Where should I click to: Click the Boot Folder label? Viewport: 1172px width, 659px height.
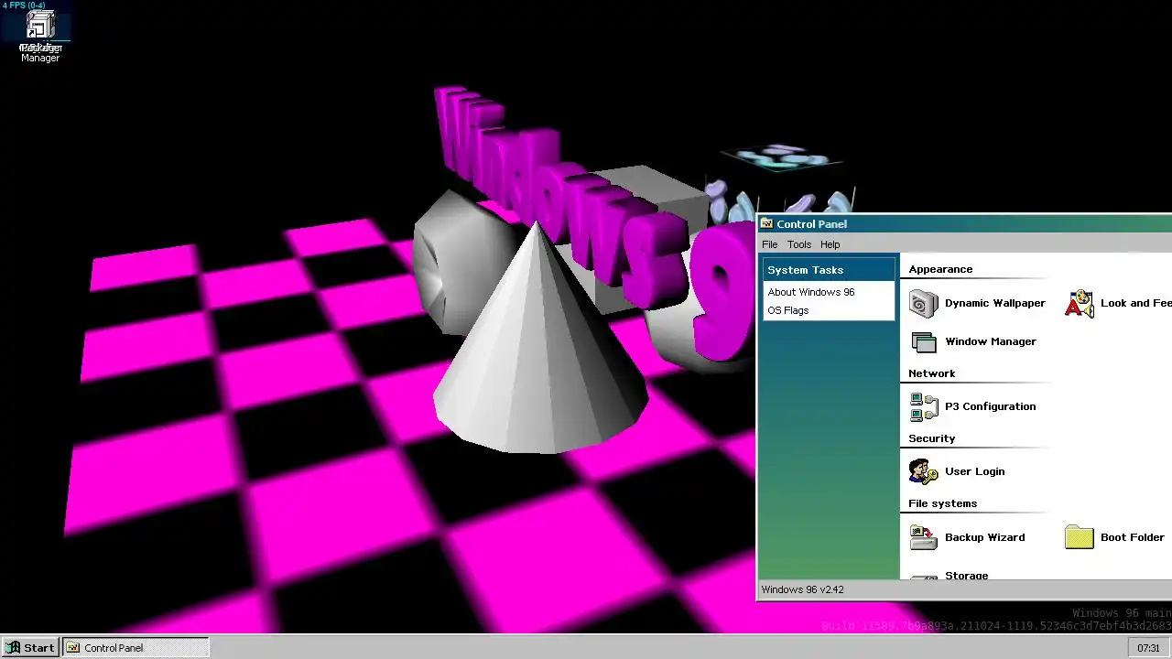(x=1133, y=537)
